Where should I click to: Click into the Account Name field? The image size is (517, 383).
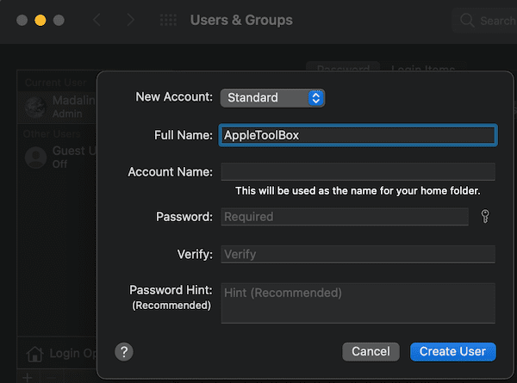tap(358, 171)
